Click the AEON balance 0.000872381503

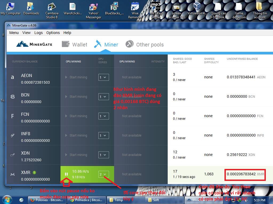pos(35,82)
